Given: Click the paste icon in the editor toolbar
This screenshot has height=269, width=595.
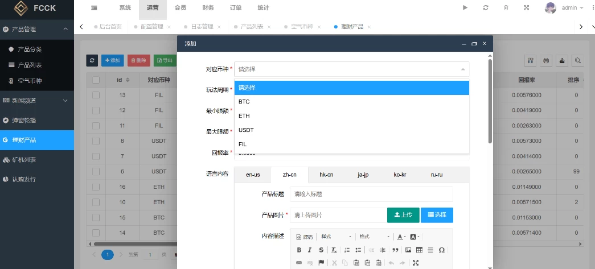Looking at the screenshot, I should (x=356, y=263).
